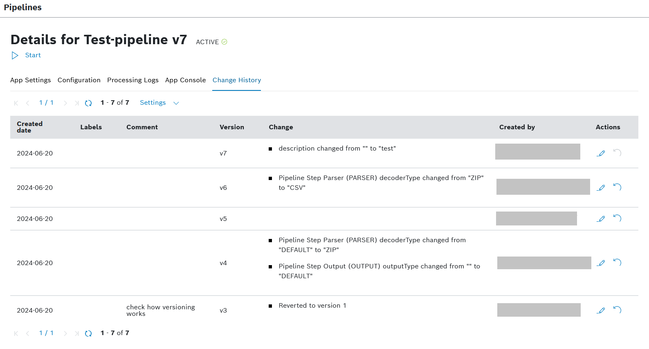
Task: Switch to the Configuration tab
Action: 79,80
